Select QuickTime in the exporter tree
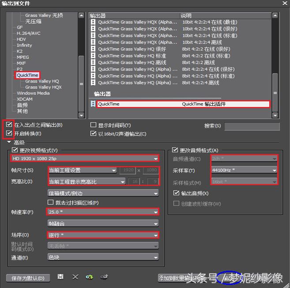 point(27,75)
